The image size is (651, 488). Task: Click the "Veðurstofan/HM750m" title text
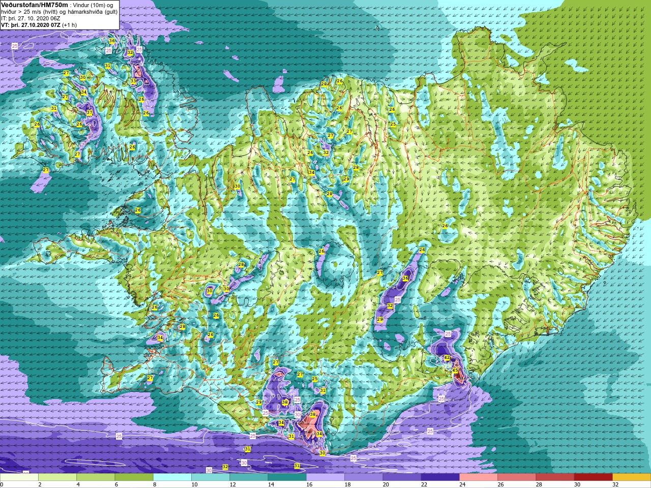point(35,5)
